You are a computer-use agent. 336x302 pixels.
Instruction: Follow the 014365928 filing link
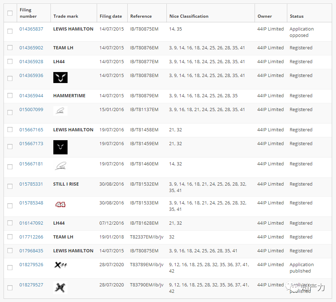(31, 62)
